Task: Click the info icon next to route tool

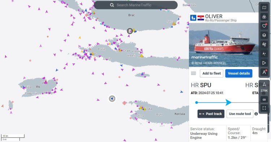Action: (x=256, y=114)
